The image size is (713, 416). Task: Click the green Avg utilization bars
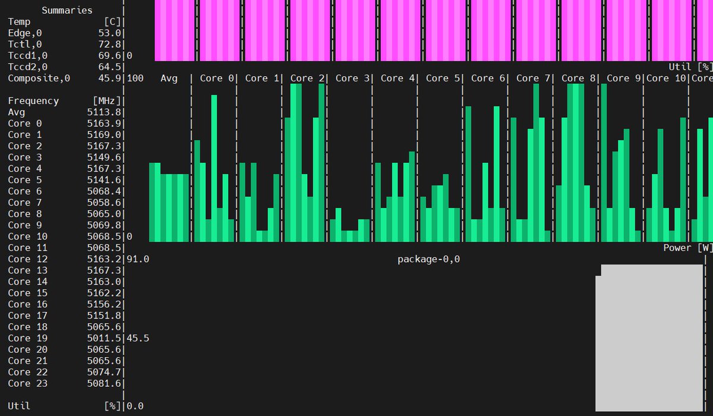pyautogui.click(x=169, y=202)
